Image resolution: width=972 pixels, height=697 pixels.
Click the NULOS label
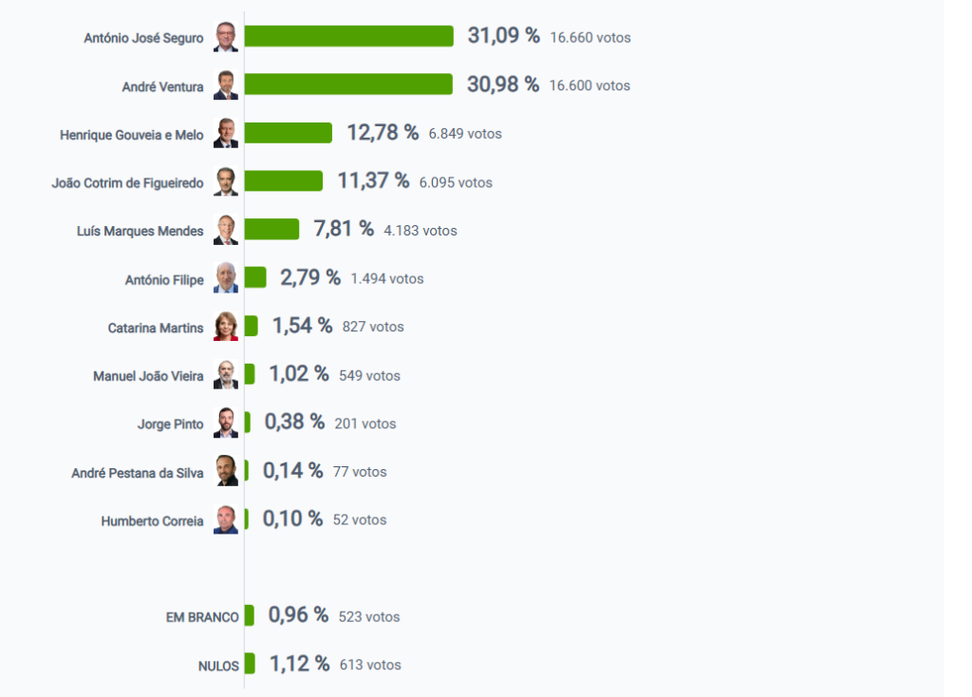pyautogui.click(x=218, y=666)
